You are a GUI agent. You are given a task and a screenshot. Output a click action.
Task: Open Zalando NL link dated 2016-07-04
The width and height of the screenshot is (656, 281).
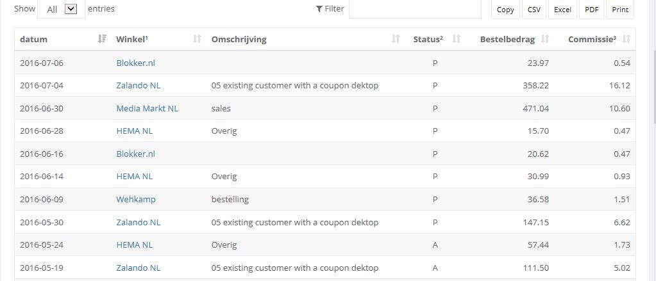click(138, 85)
